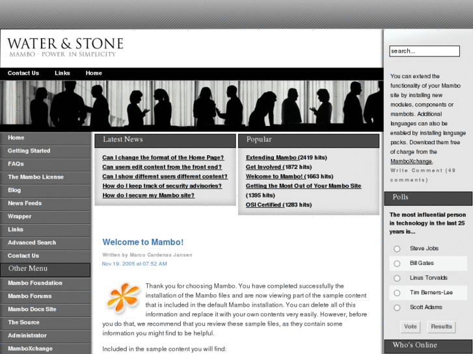Image resolution: width=473 pixels, height=354 pixels.
Task: Open OSI Certified popular article
Action: 265,205
